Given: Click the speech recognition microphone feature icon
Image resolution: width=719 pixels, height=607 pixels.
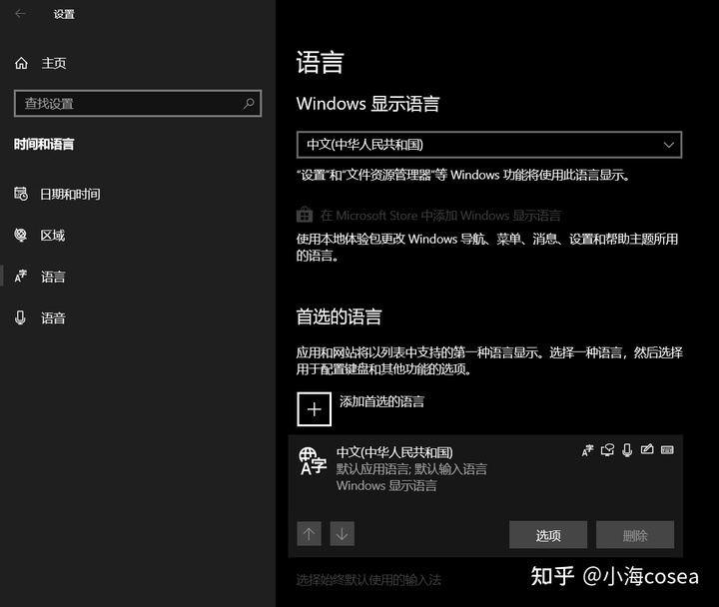Looking at the screenshot, I should coord(627,450).
